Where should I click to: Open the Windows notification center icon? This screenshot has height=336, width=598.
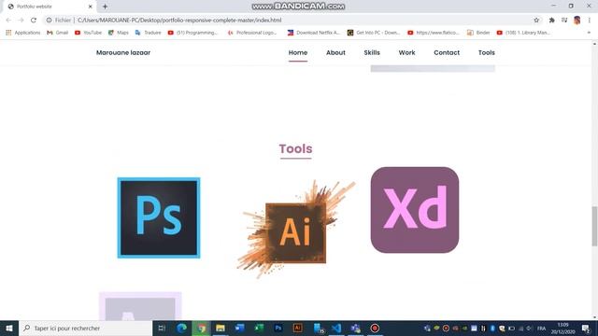click(586, 328)
